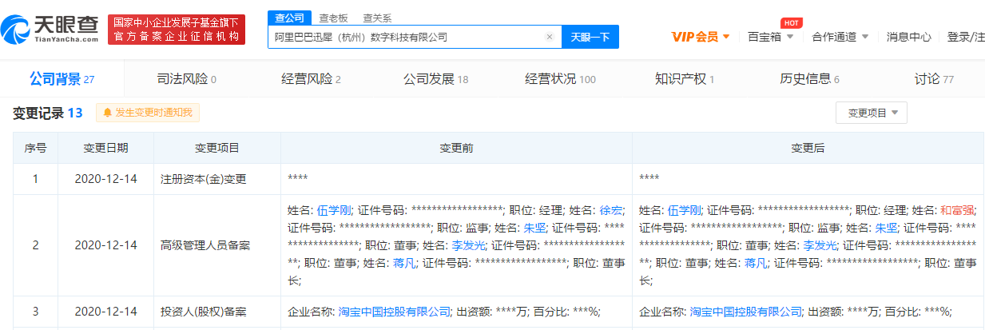The image size is (985, 330).
Task: Click the 登录/注册 link
Action: pos(965,37)
